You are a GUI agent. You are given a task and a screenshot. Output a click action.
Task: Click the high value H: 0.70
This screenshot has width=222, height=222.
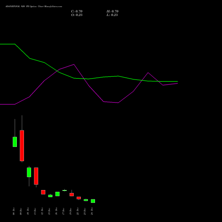pyautogui.click(x=112, y=12)
